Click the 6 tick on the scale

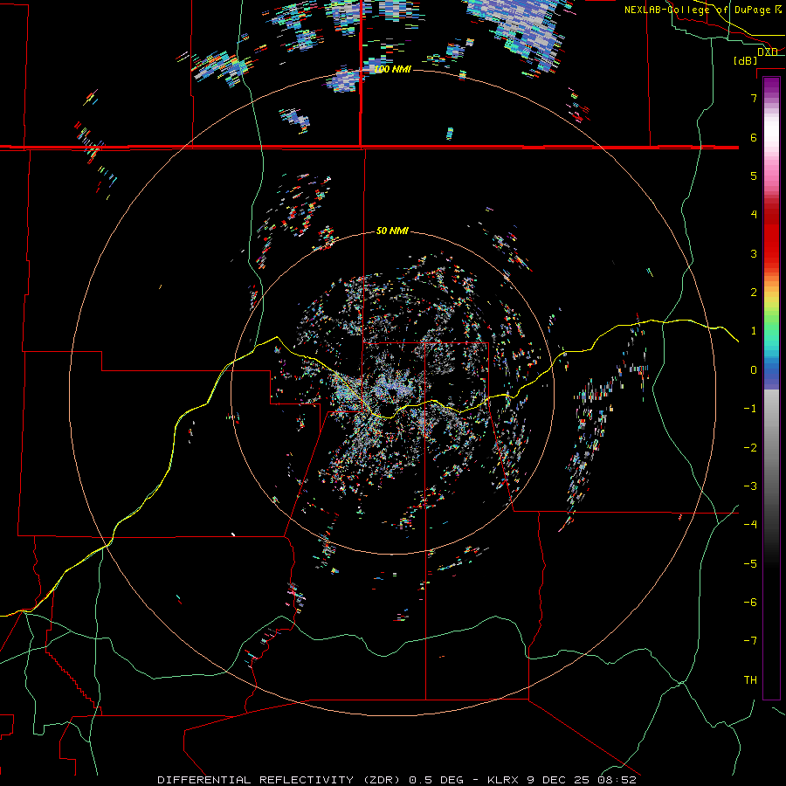point(754,137)
